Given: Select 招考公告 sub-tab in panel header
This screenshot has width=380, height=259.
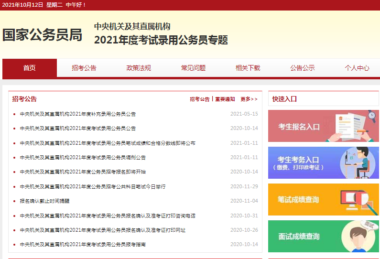Looking at the screenshot, I should [199, 99].
